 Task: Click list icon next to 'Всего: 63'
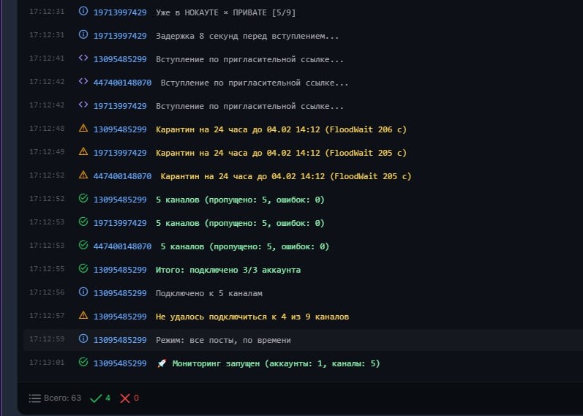tap(35, 398)
